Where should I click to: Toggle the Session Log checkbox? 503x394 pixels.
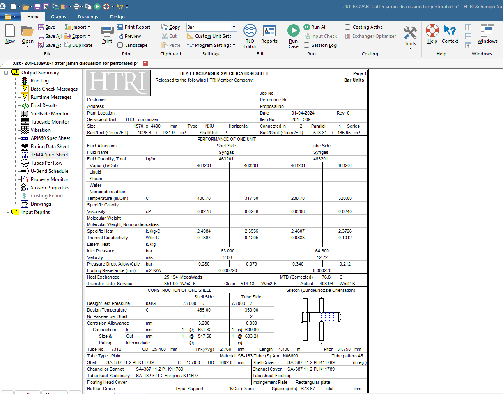pyautogui.click(x=306, y=45)
